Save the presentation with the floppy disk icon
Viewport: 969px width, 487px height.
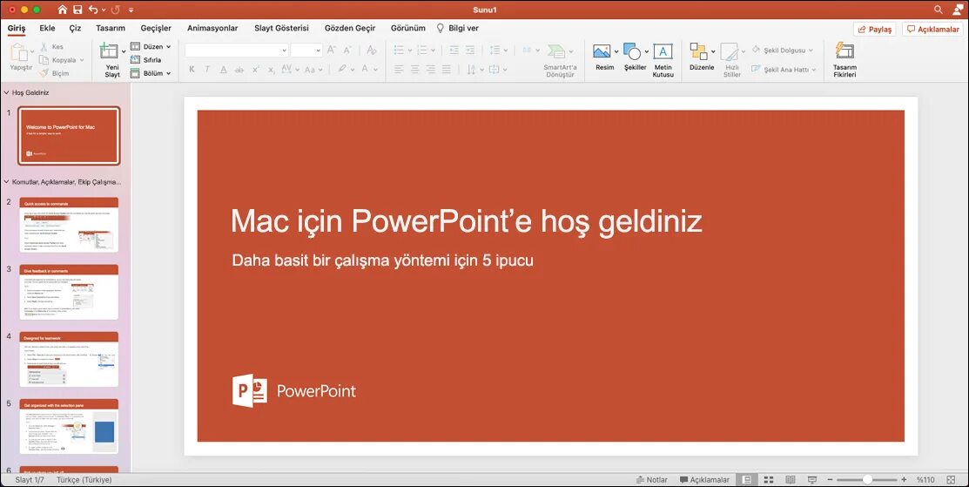(x=77, y=10)
